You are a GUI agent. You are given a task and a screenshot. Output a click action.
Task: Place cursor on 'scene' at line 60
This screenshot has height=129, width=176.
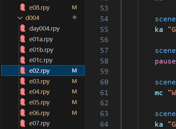(x=165, y=82)
